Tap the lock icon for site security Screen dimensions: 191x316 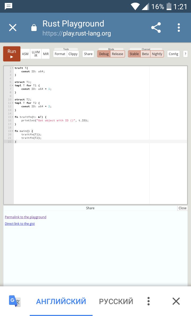[34, 28]
